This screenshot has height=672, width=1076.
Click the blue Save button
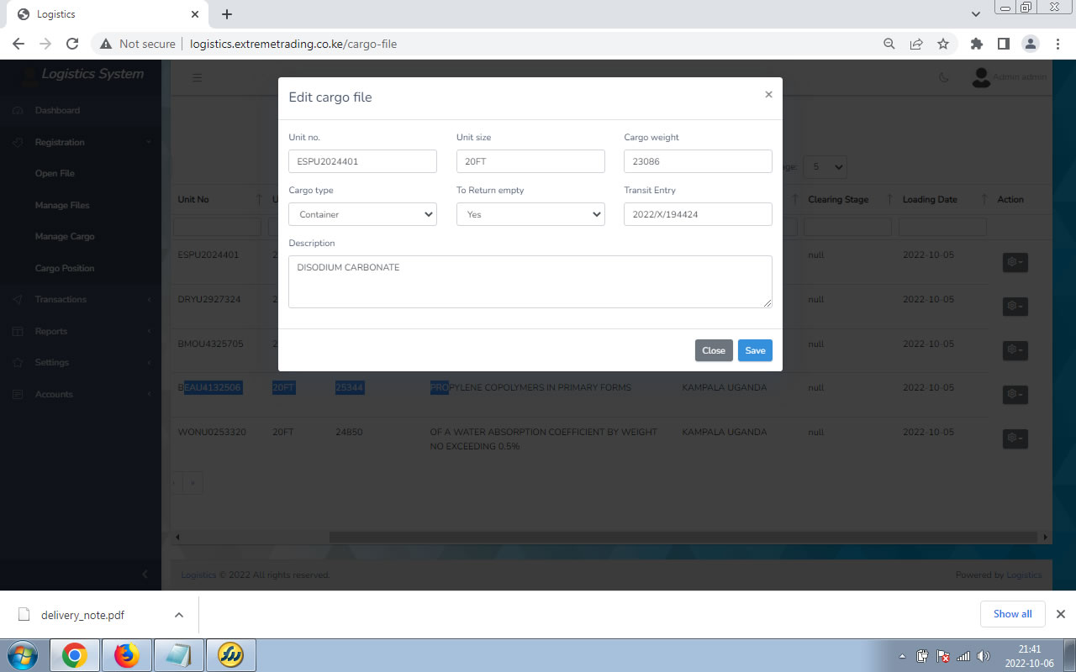755,350
